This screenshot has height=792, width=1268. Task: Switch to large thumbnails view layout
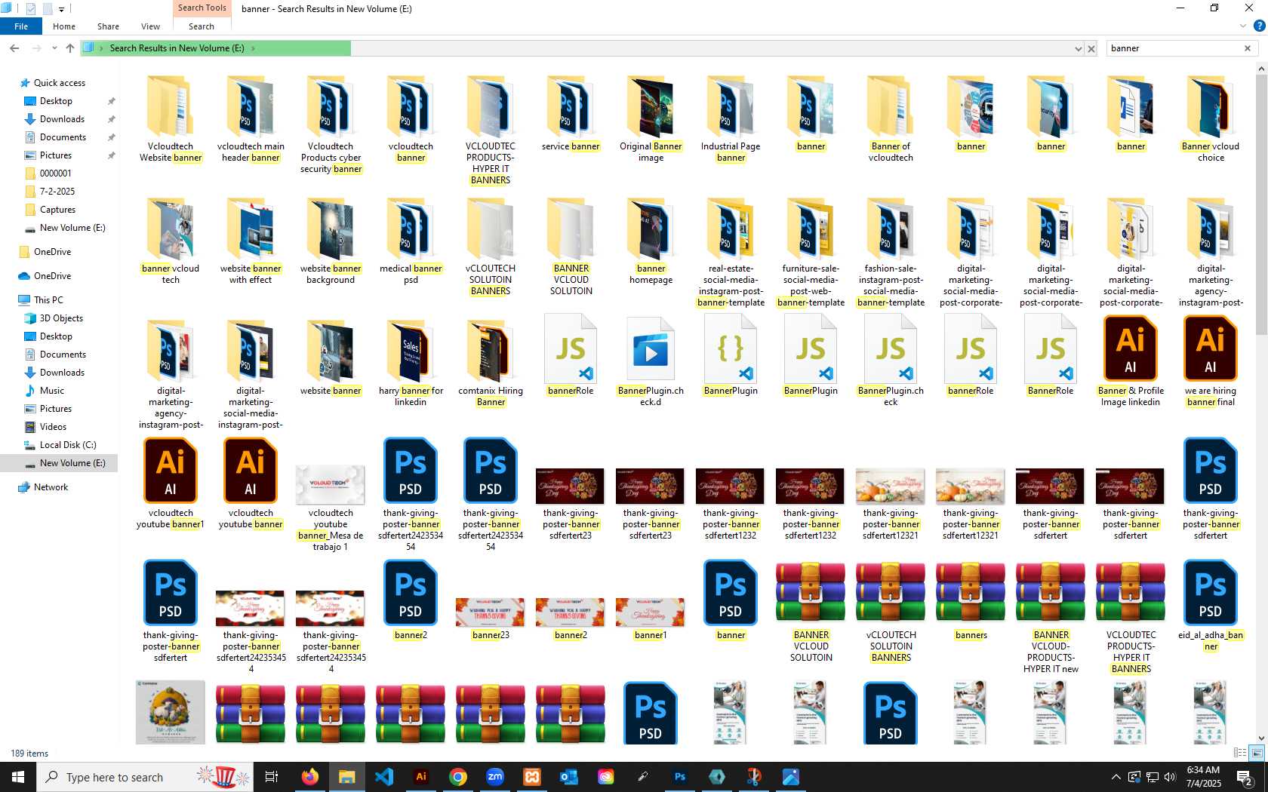[1257, 753]
